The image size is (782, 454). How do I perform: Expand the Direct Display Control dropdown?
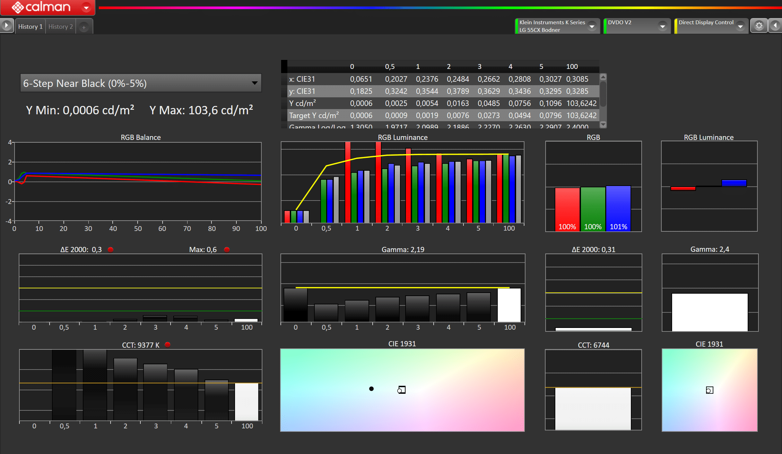[x=740, y=26]
